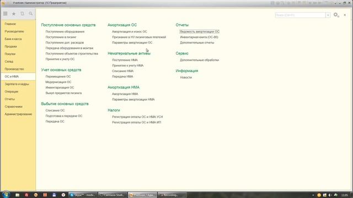Open the history clipboard icon

point(22,14)
